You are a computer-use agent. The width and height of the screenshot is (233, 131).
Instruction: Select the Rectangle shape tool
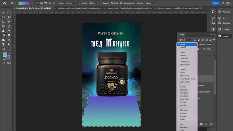click(3, 49)
